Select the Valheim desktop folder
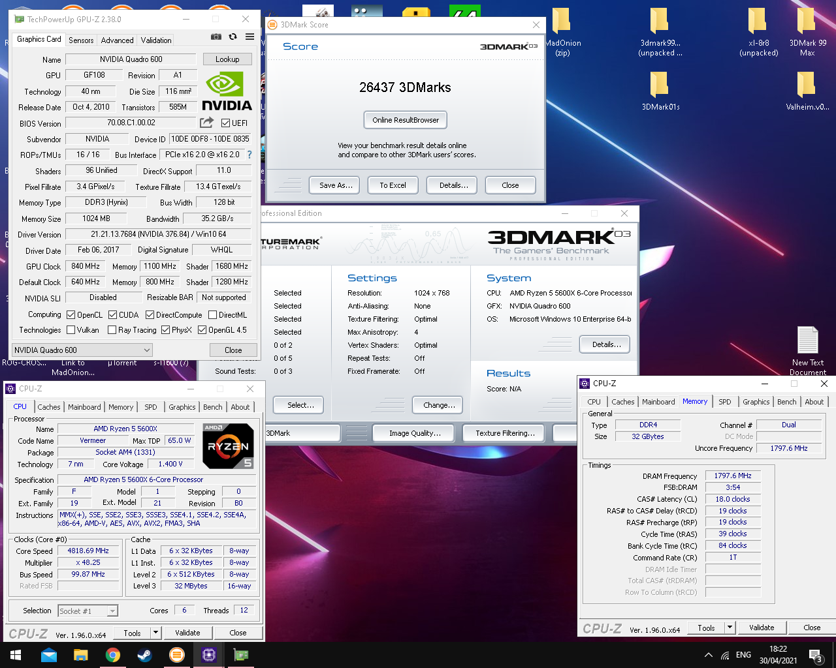The image size is (836, 668). point(807,91)
